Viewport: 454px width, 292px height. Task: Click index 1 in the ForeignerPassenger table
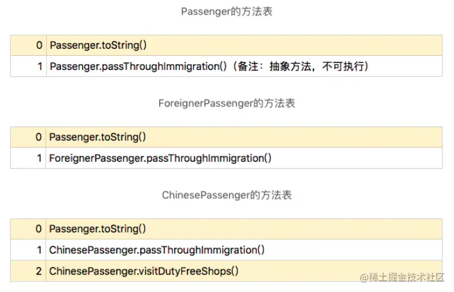(39, 158)
